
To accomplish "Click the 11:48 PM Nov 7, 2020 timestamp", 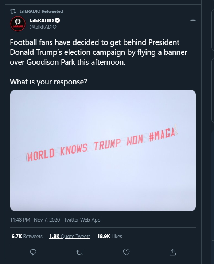I will (35, 220).
